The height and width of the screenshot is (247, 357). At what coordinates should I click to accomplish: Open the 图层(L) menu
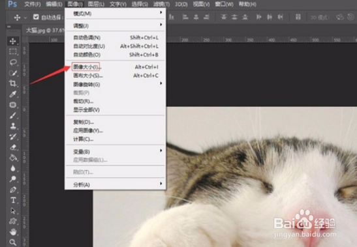pyautogui.click(x=96, y=5)
